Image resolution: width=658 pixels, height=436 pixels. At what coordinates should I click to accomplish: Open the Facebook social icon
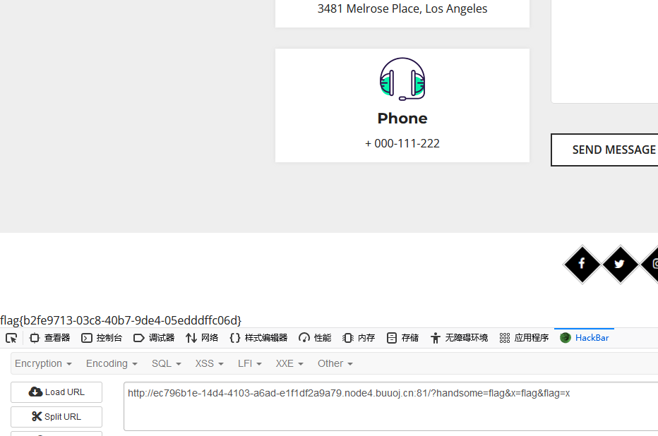(x=582, y=264)
